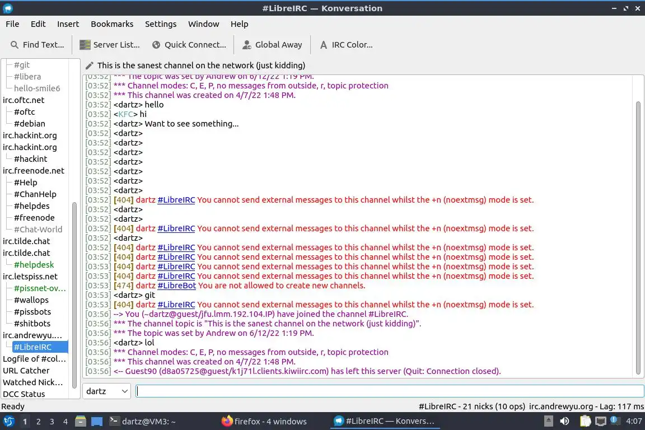Select the #debian channel

click(30, 123)
